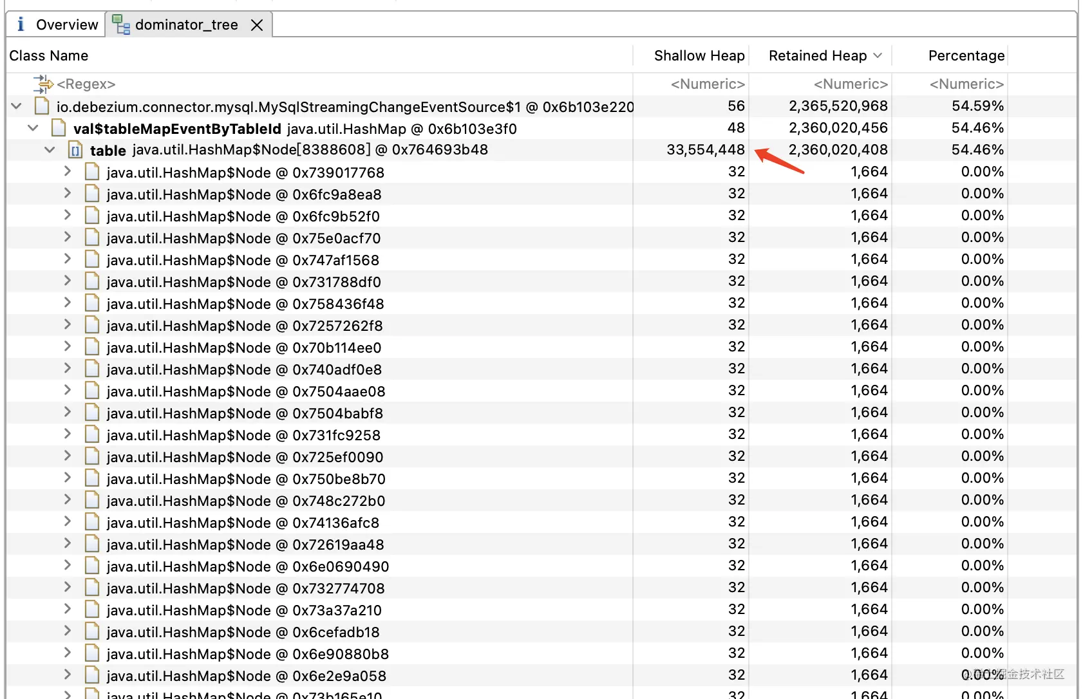Click the document icon of HashMap$Node @ 0x6fc9a8ea8
This screenshot has width=1083, height=699.
(x=91, y=194)
